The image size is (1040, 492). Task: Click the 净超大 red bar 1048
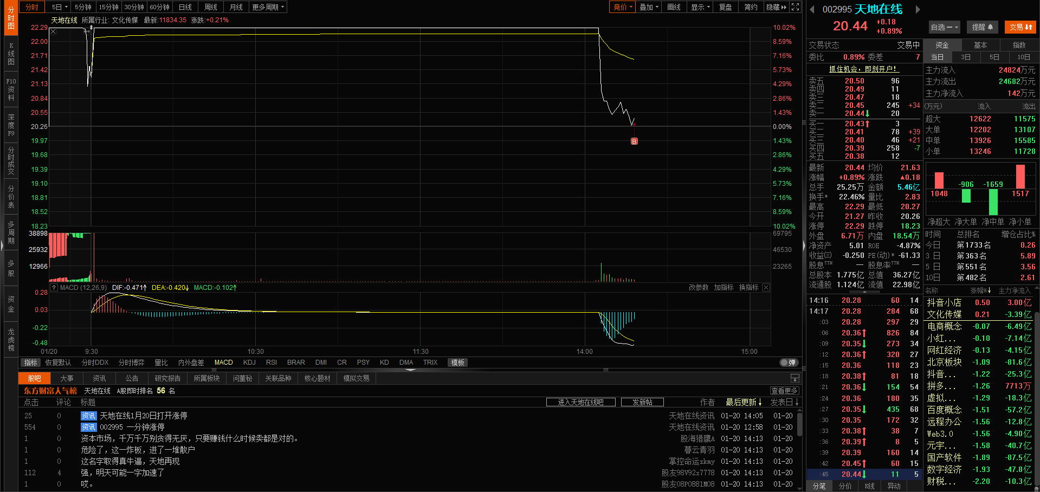tap(939, 180)
